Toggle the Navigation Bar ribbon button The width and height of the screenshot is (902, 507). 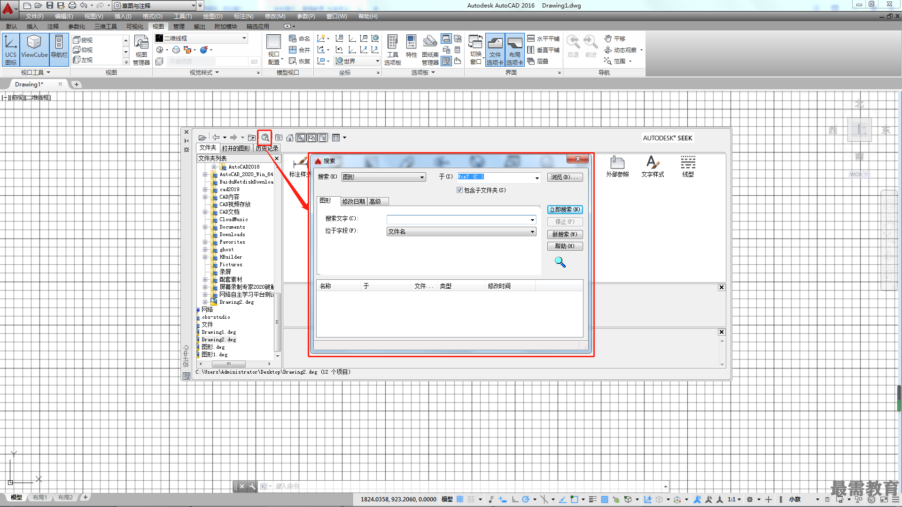59,49
